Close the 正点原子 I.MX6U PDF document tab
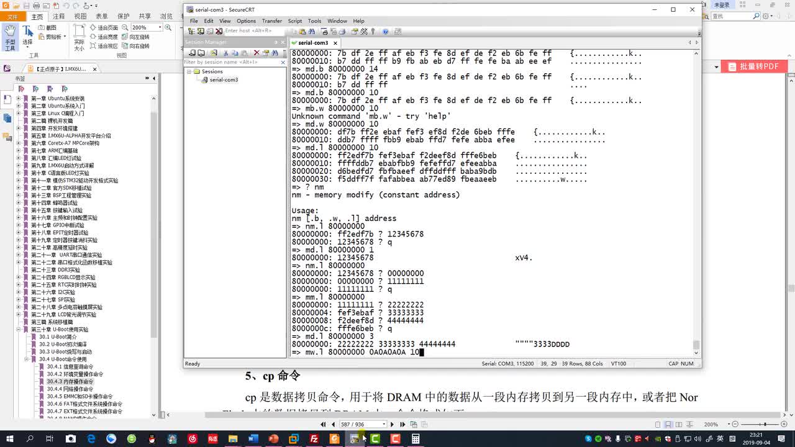795x447 pixels. (x=94, y=69)
